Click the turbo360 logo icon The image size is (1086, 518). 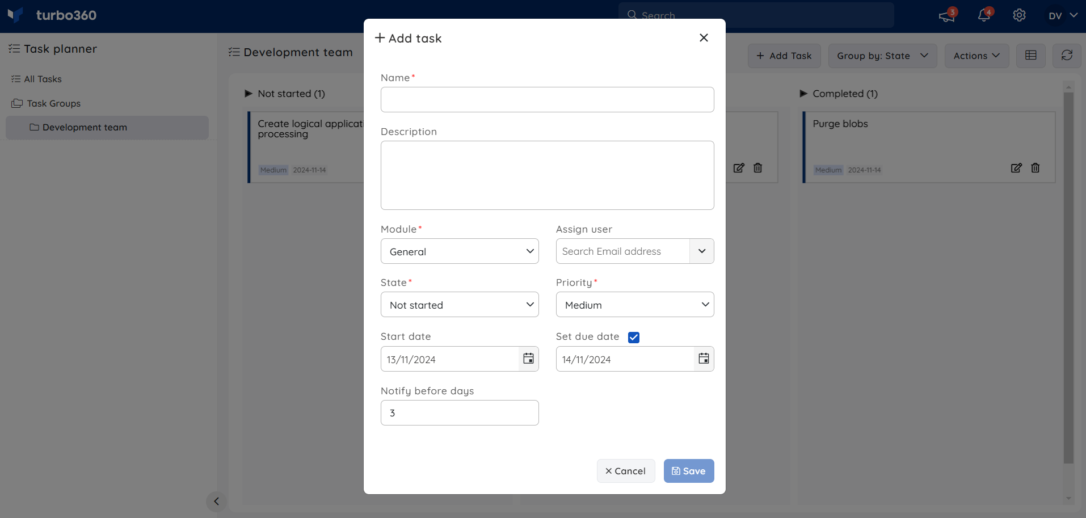pyautogui.click(x=15, y=15)
